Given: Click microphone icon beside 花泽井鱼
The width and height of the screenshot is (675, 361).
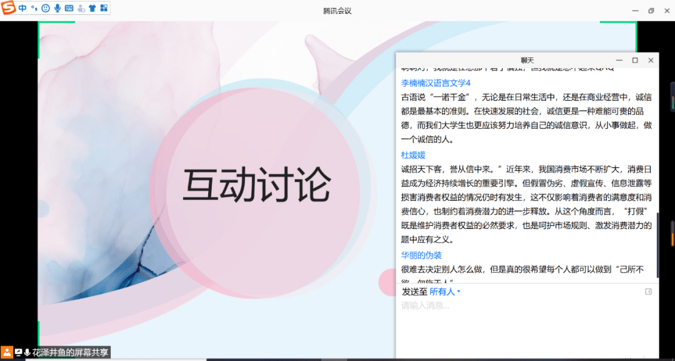Looking at the screenshot, I should (x=27, y=352).
